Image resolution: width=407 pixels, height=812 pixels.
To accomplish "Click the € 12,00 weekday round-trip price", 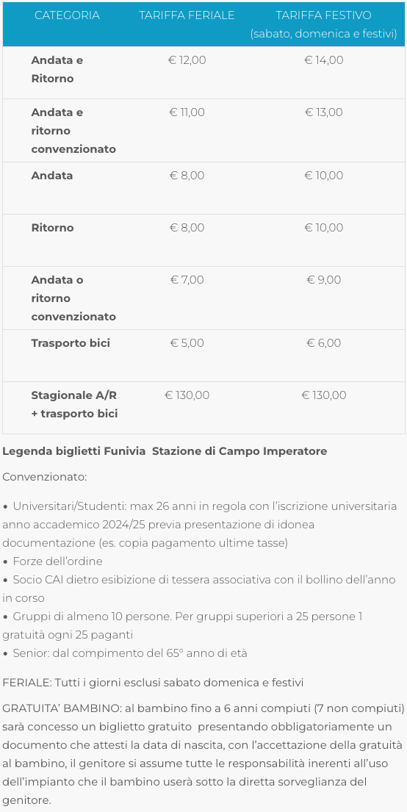I will pos(187,60).
